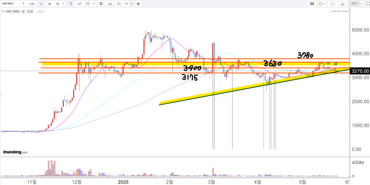The width and height of the screenshot is (370, 185).
Task: Open chart style dropdown arrow after bars icon
Action: click(94, 4)
